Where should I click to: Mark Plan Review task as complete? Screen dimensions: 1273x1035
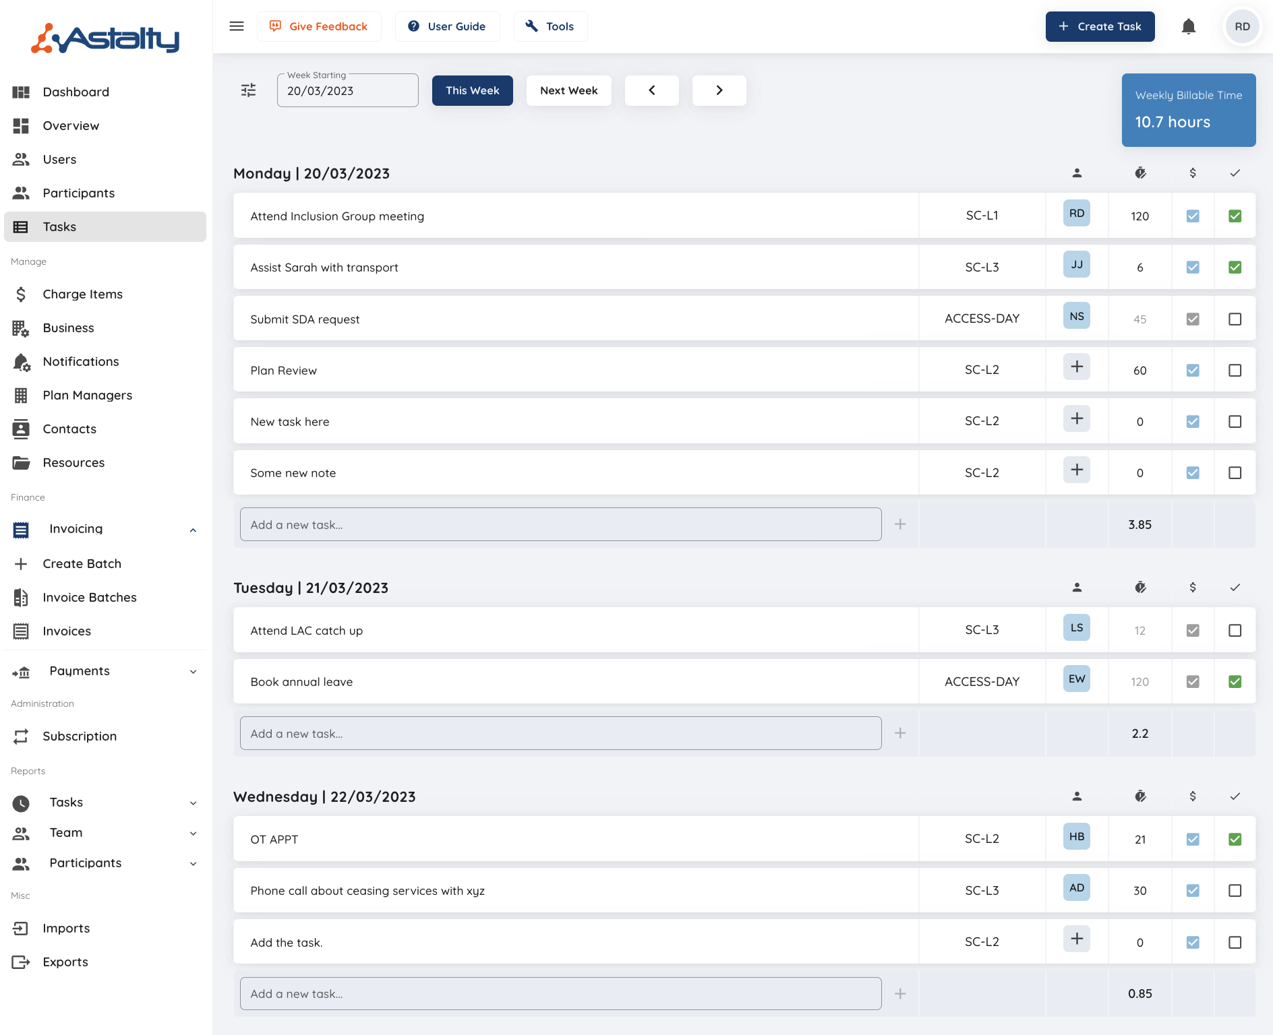tap(1235, 371)
